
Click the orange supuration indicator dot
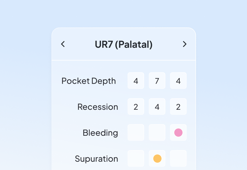pyautogui.click(x=157, y=158)
